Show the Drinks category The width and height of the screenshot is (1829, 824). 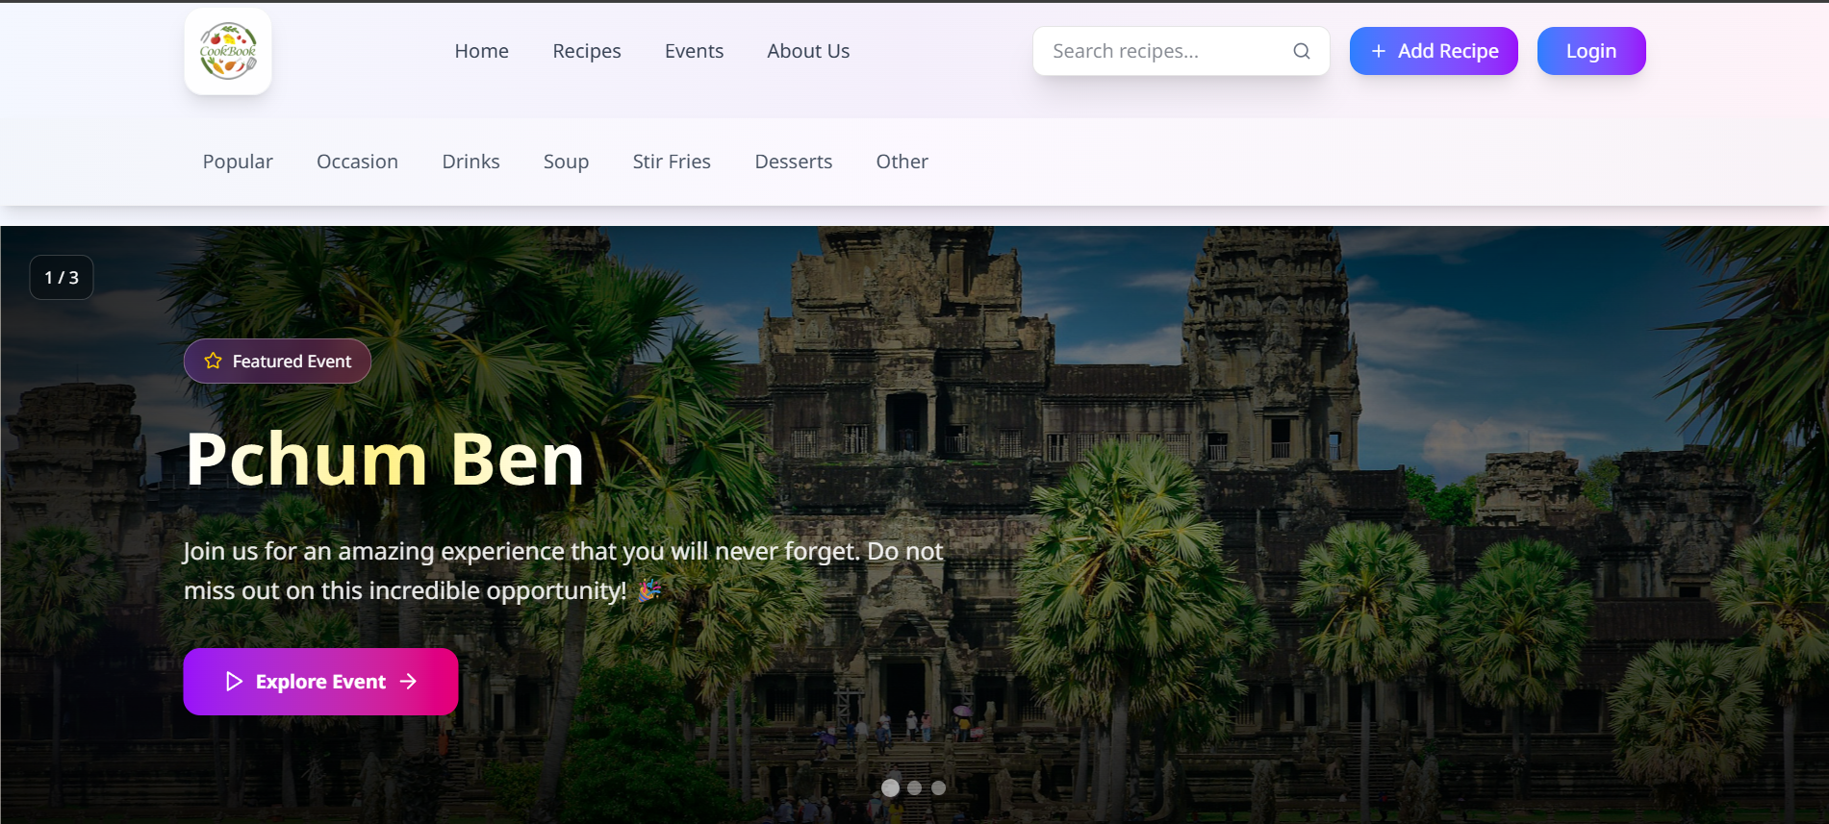(470, 162)
